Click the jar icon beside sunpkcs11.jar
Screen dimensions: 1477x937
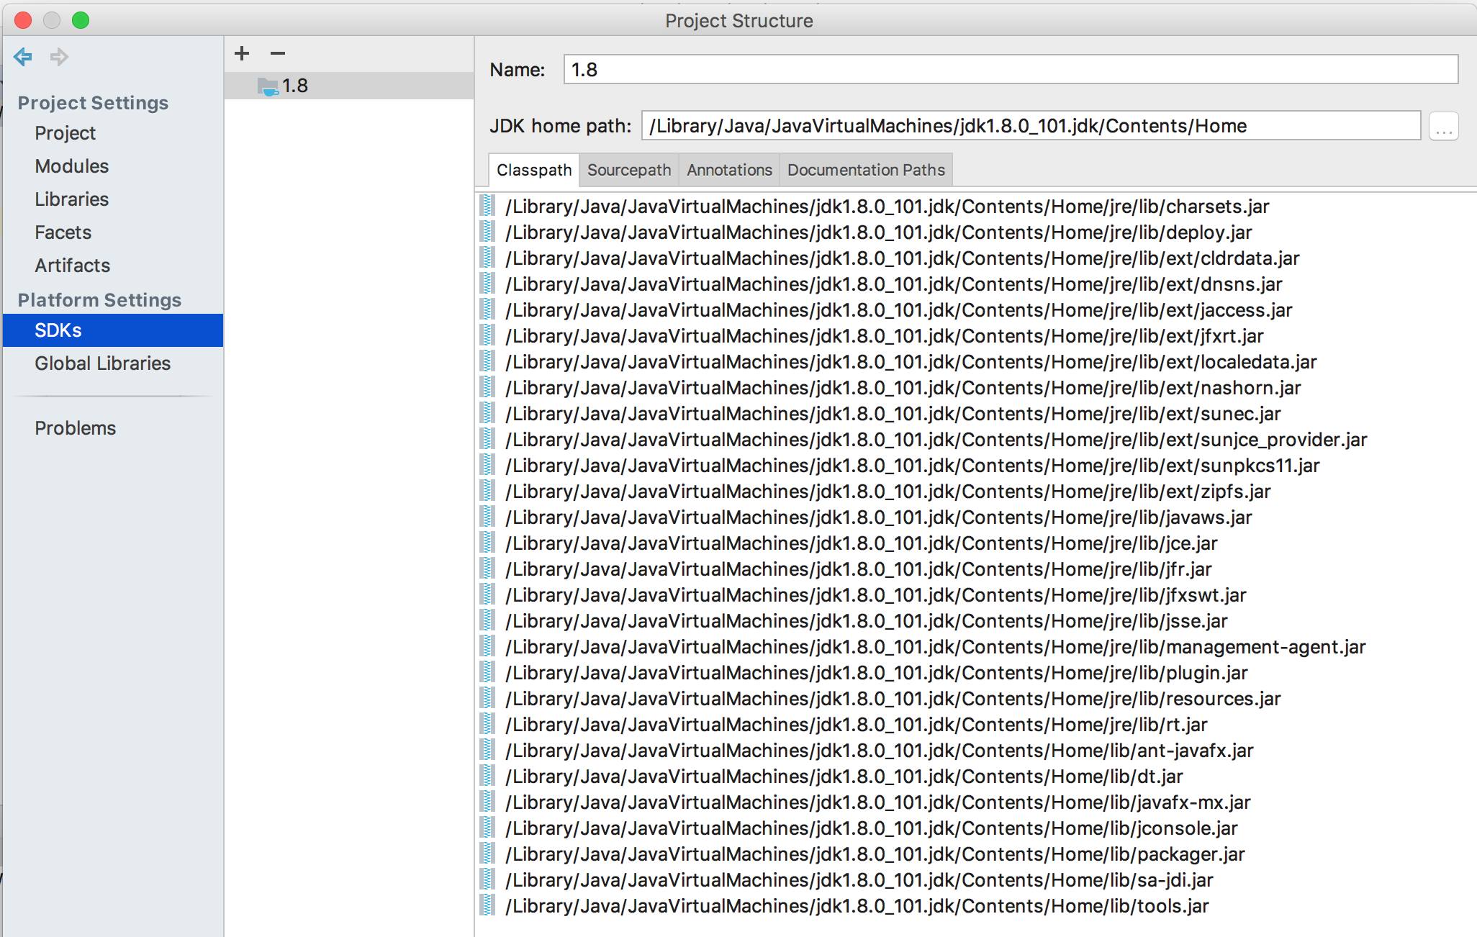(488, 466)
